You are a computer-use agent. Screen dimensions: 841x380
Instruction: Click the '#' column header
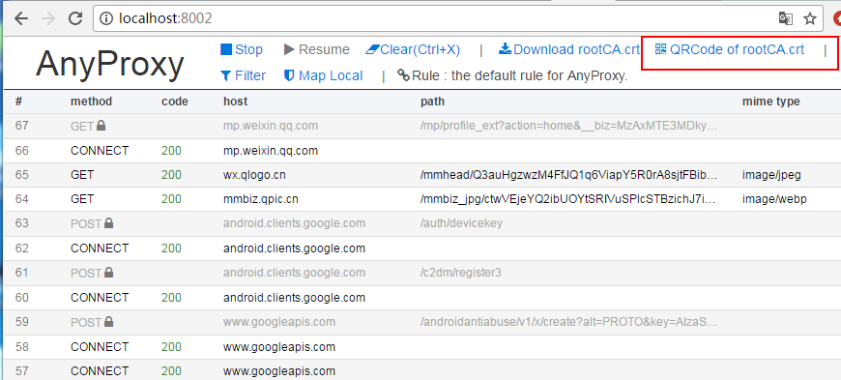(18, 102)
